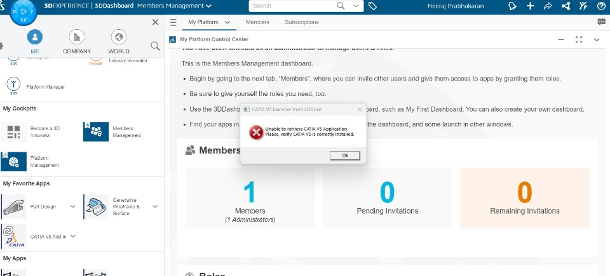Image resolution: width=610 pixels, height=276 pixels.
Task: Open the ME section icon
Action: pyautogui.click(x=34, y=37)
